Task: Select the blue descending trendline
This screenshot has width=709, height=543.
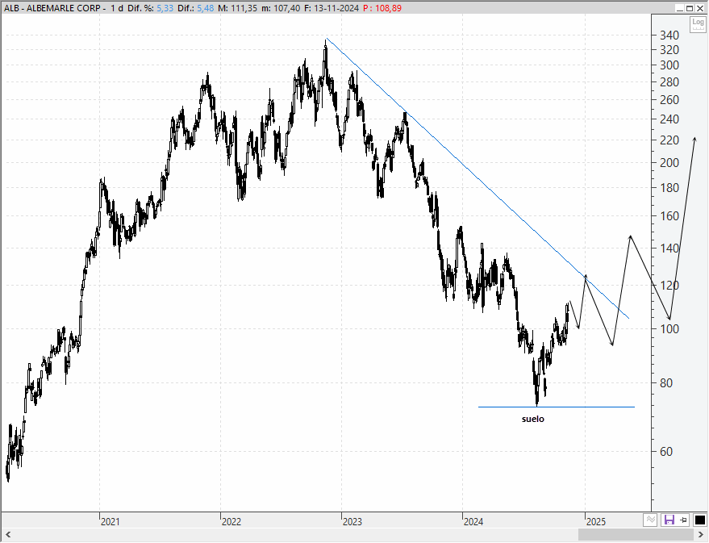Action: pyautogui.click(x=478, y=178)
